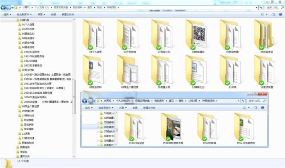The width and height of the screenshot is (285, 168).
Task: Open the 共享 menu in the front window
Action: pyautogui.click(x=123, y=108)
